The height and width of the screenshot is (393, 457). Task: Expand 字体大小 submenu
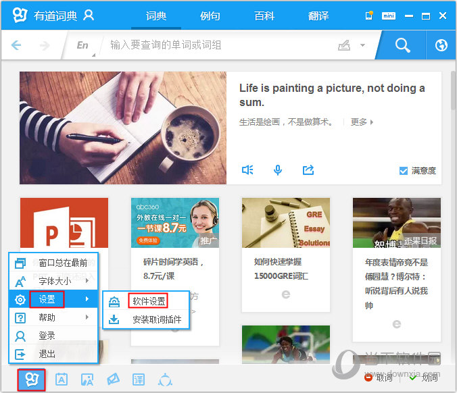54,281
